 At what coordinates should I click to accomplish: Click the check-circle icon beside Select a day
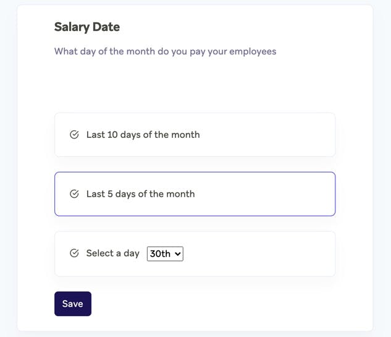[x=74, y=254]
